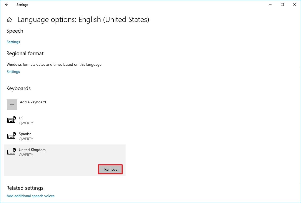Click the plus icon to add a keyboard
This screenshot has height=203, width=301.
pyautogui.click(x=12, y=105)
